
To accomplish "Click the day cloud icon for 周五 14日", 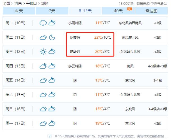I will (43, 80).
